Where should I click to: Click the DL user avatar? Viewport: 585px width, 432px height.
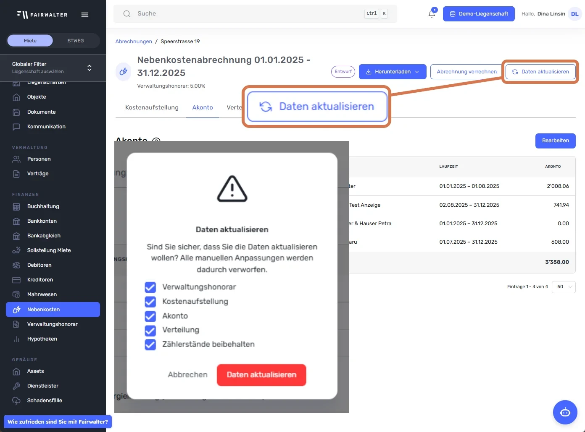pos(574,14)
